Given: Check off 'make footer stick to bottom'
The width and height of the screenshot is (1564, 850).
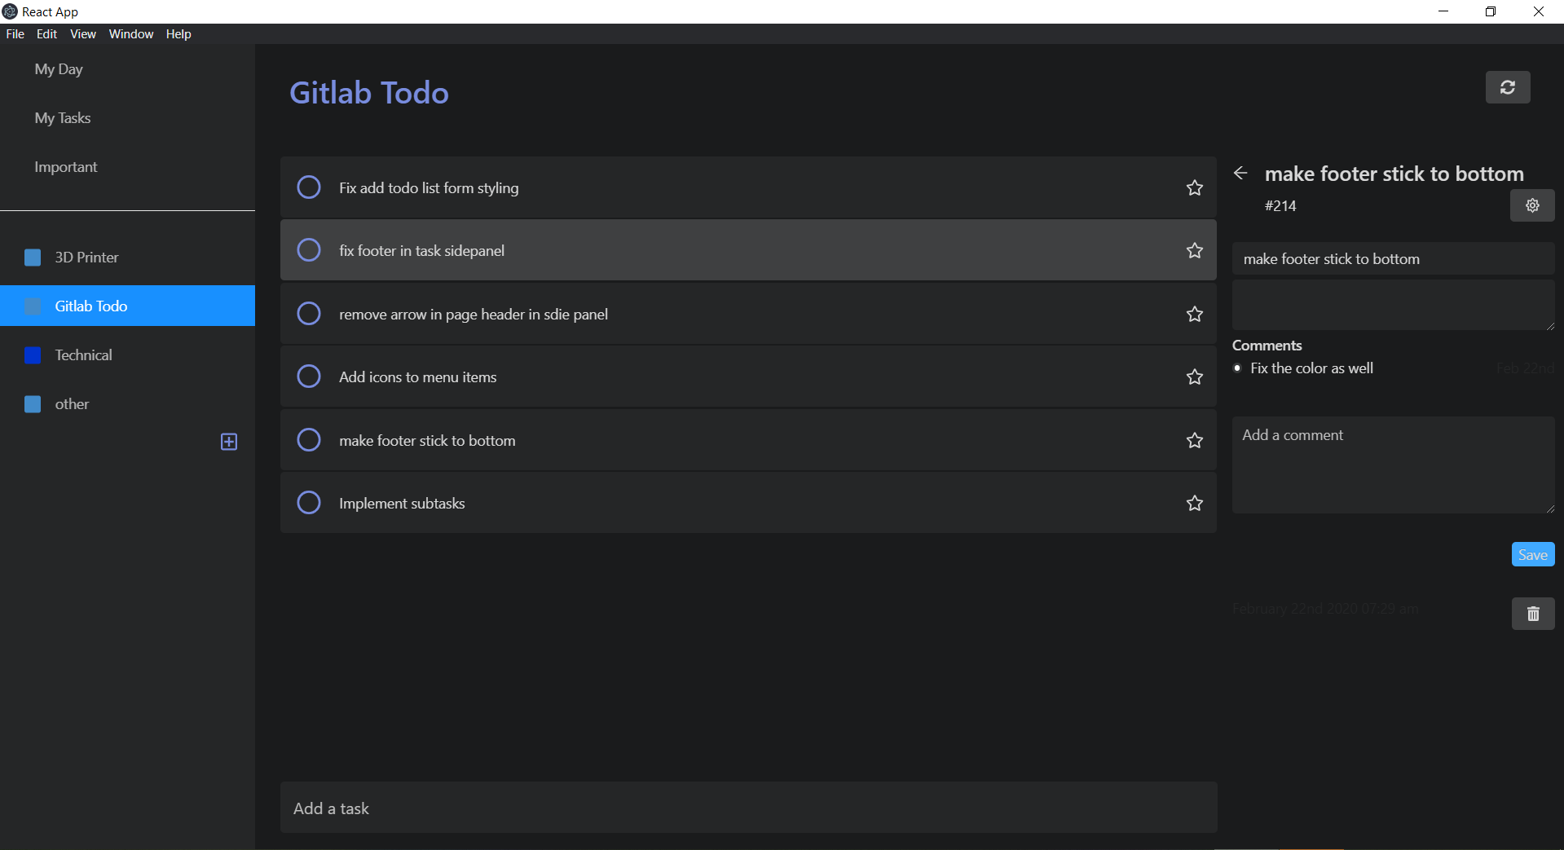Looking at the screenshot, I should click(x=309, y=439).
